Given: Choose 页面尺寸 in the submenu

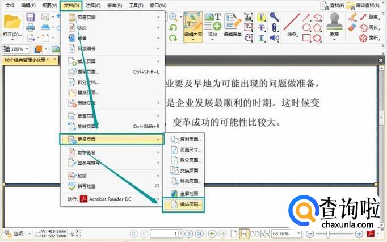Looking at the screenshot, I should (184, 150).
